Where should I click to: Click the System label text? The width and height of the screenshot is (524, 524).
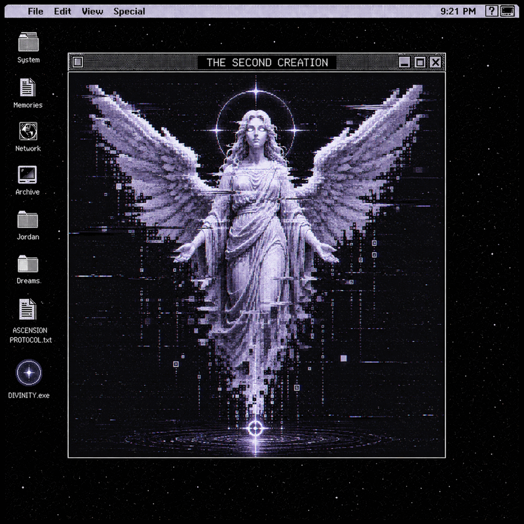click(x=28, y=60)
